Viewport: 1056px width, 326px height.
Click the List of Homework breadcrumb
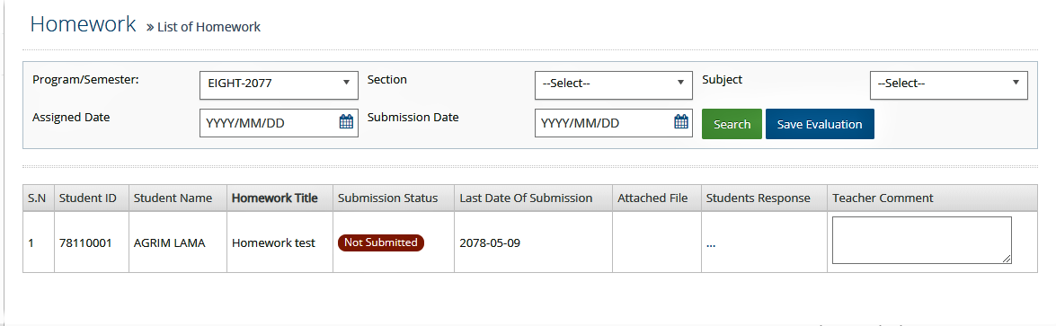click(209, 27)
